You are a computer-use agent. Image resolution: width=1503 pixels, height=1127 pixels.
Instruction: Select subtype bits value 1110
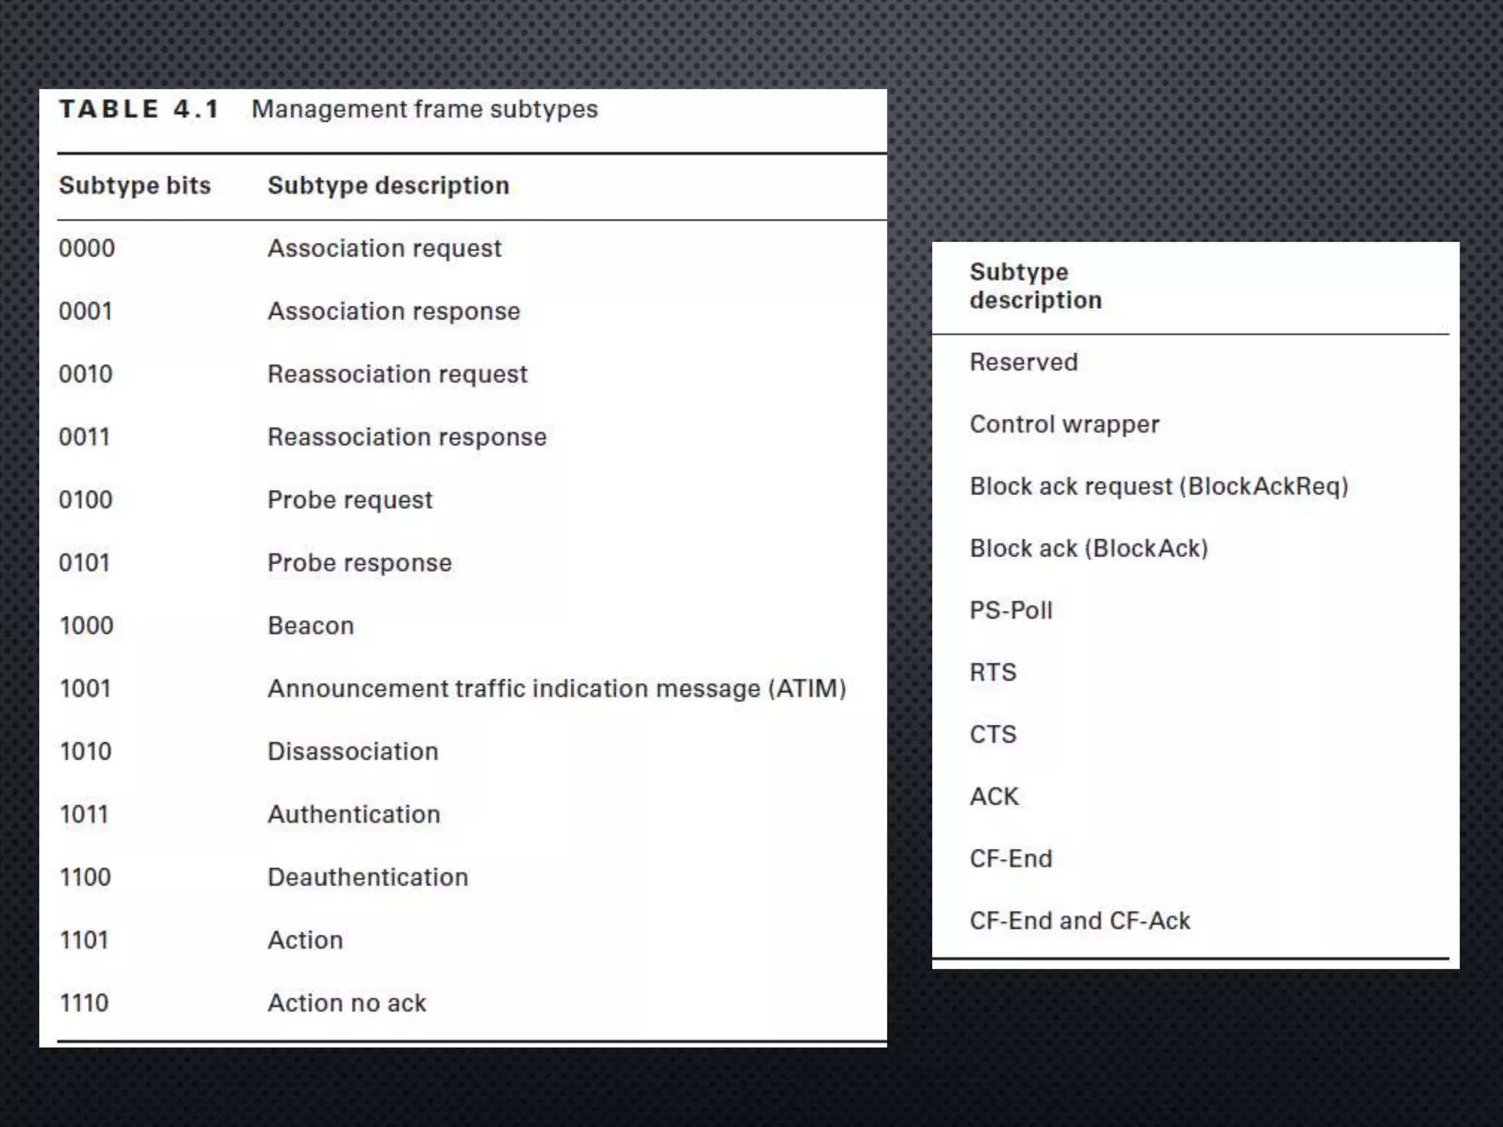(x=84, y=1003)
